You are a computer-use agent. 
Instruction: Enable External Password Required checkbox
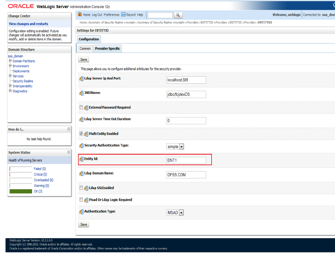coord(81,107)
